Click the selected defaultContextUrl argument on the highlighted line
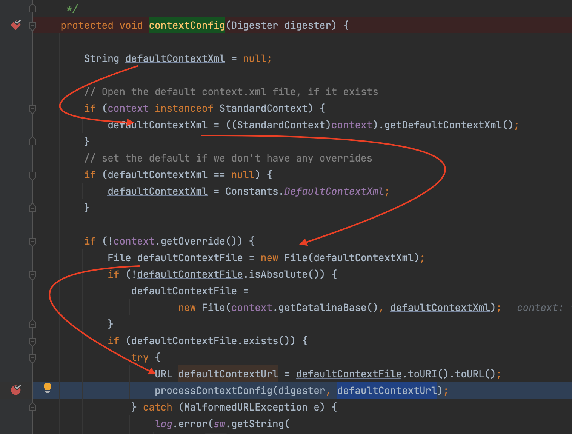Viewport: 572px width, 434px height. click(387, 391)
